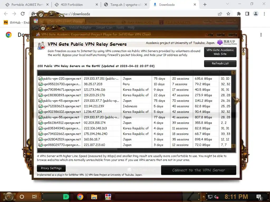Open Task View on taskbar
Image resolution: width=270 pixels, height=202 pixels.
35,197
